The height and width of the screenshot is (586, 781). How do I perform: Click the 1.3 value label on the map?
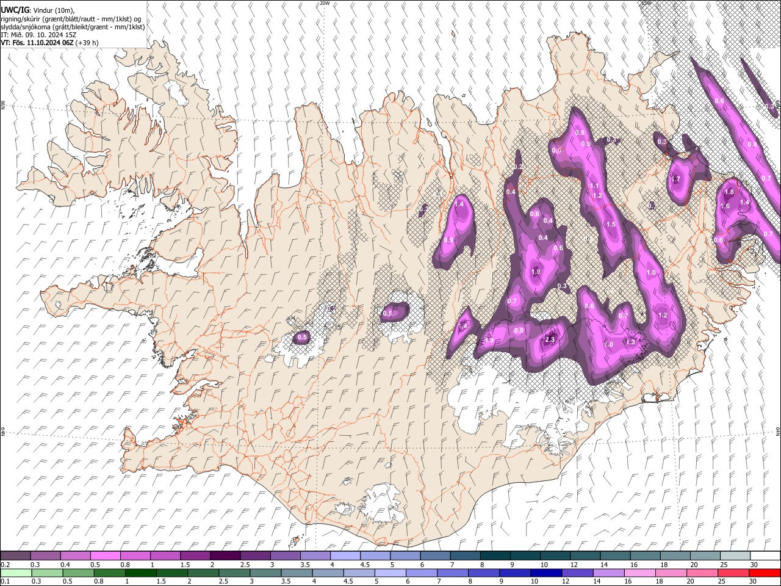coord(631,342)
